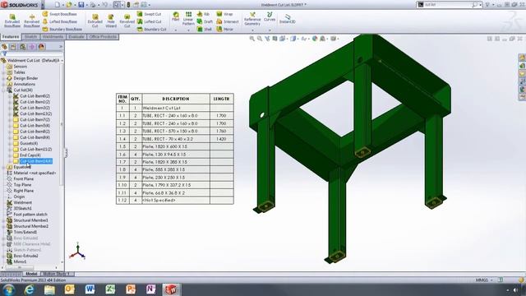The width and height of the screenshot is (526, 296).
Task: Select the Boundary Boss/Base tool
Action: 62,30
